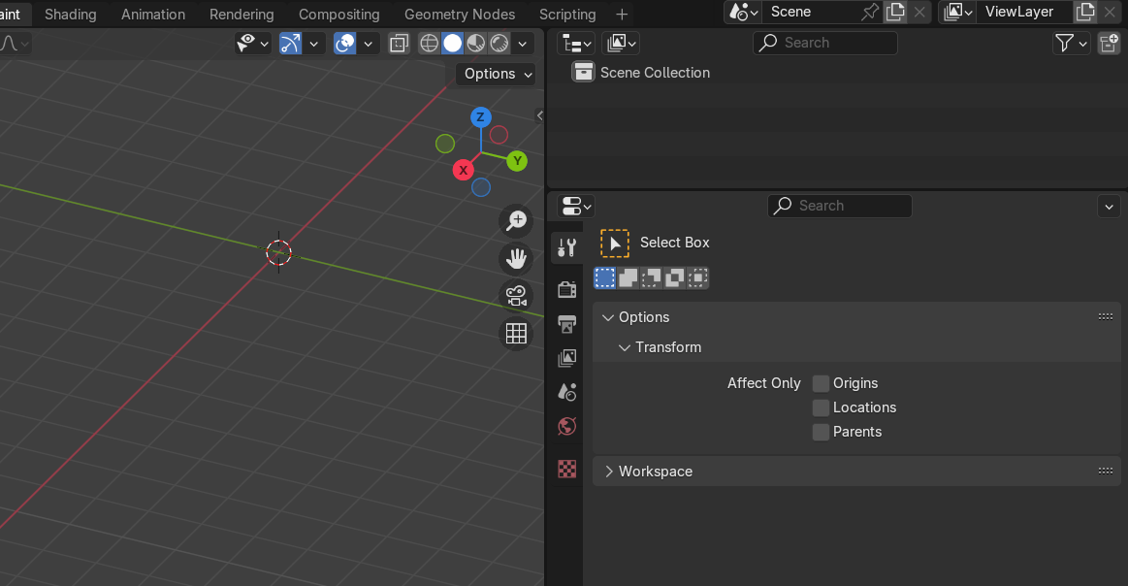Screen dimensions: 1128x586
Task: Switch to the Shading workspace tab
Action: click(71, 15)
